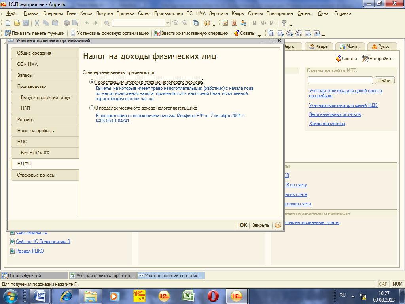Screen dimensions: 405x304
Task: Click Ввести хозяйственную операцию
Action: point(191,33)
